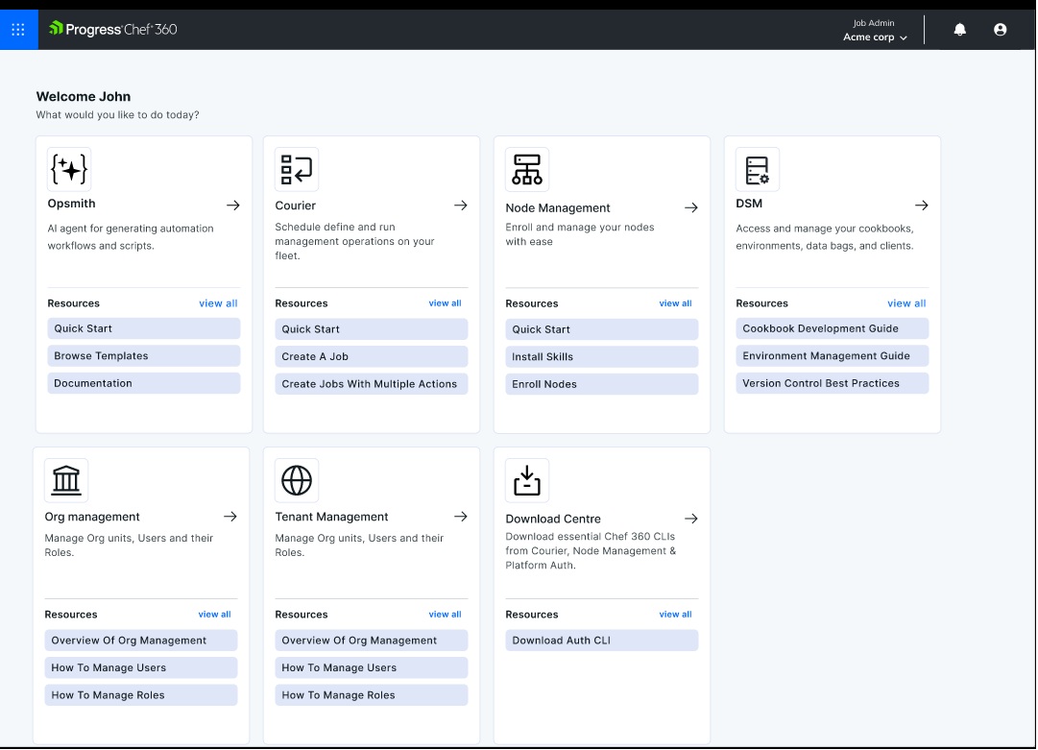Click the Tenant Management card title
Image resolution: width=1038 pixels, height=750 pixels.
coord(331,517)
